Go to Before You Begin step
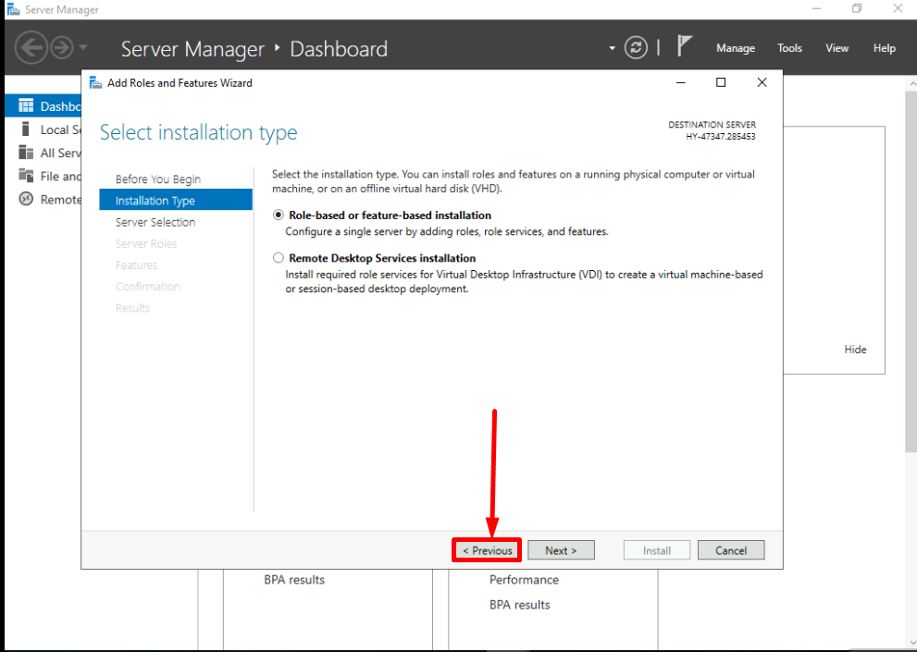This screenshot has height=652, width=917. click(x=157, y=179)
